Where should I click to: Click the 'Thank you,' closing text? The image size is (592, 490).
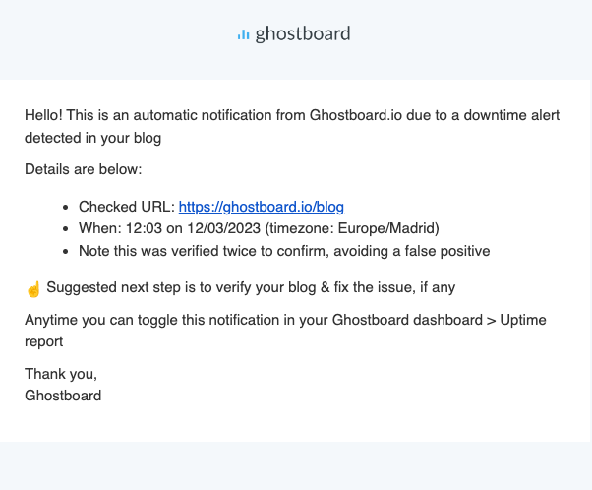61,374
